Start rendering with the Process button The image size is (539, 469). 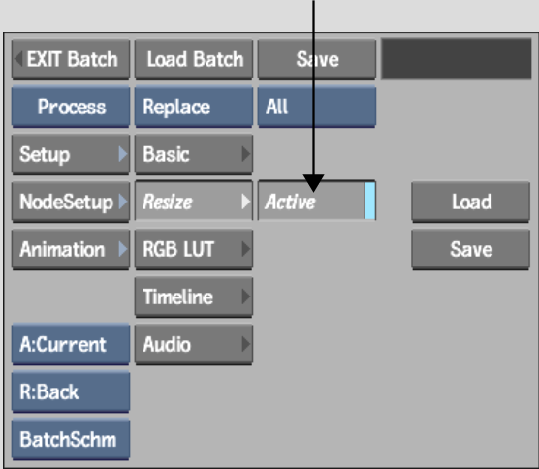coord(71,107)
